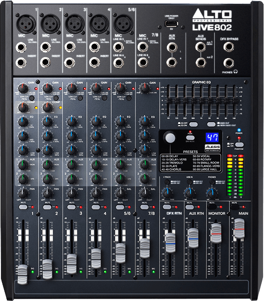Mute channel 1
The width and height of the screenshot is (264, 301).
[x=23, y=207]
